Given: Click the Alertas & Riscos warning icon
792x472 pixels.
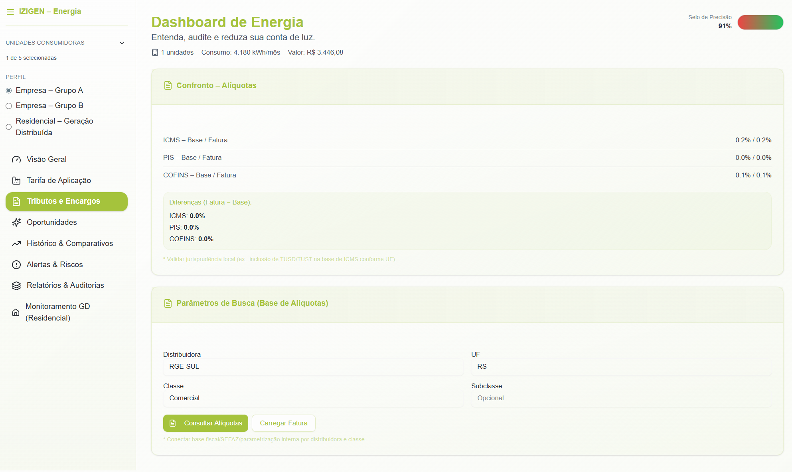Looking at the screenshot, I should (16, 265).
